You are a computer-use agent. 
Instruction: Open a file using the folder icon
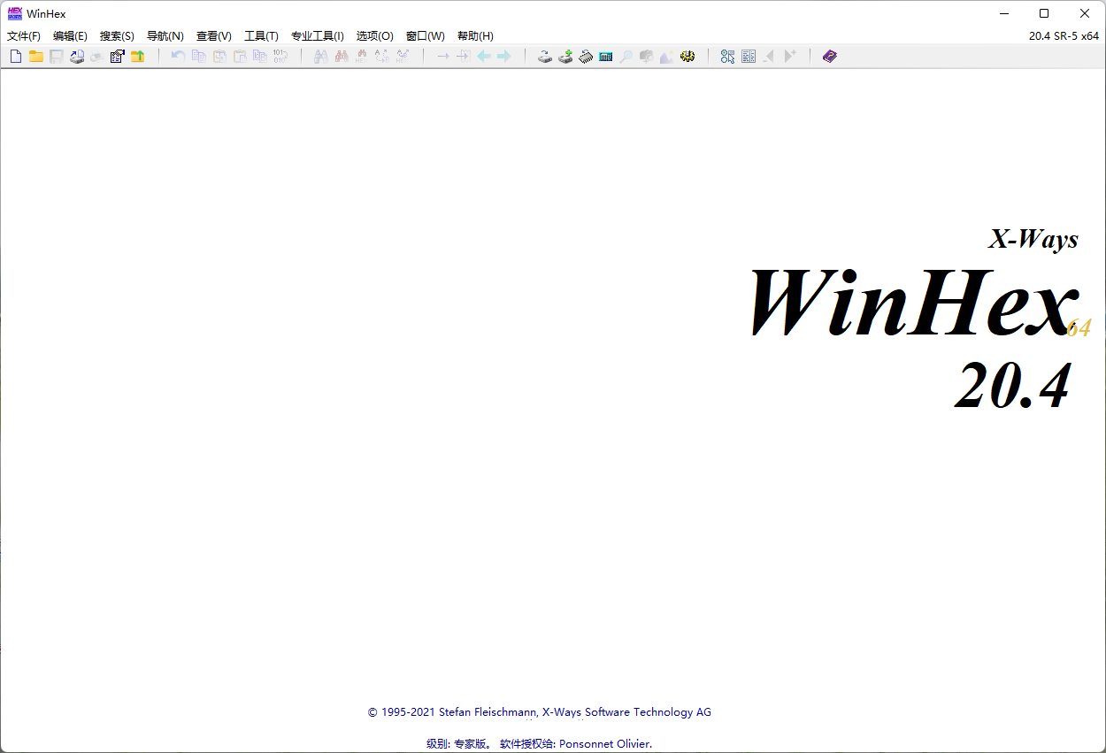pos(35,56)
